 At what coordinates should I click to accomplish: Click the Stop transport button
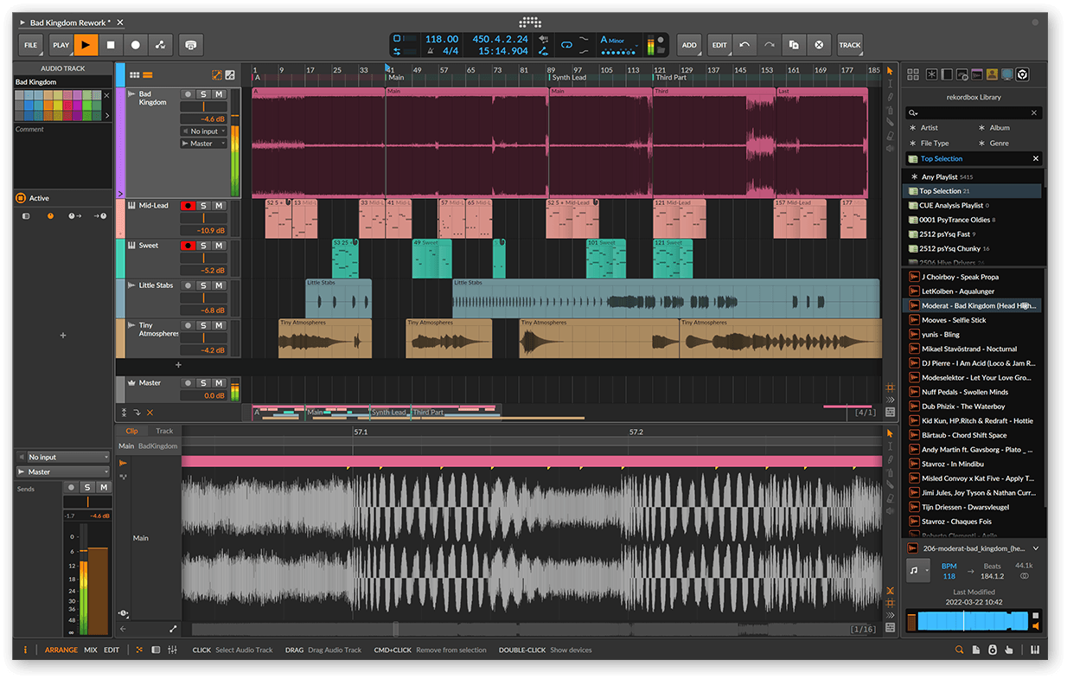[x=111, y=45]
